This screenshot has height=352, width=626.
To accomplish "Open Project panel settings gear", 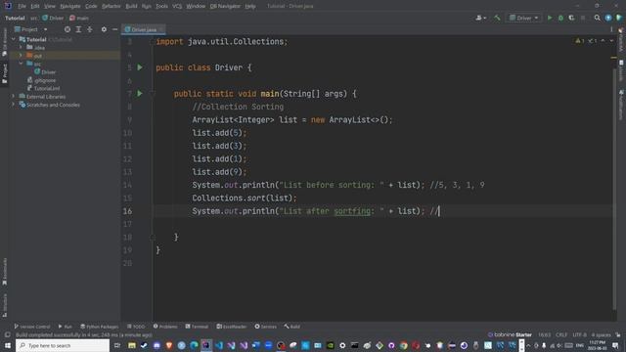I will (104, 29).
